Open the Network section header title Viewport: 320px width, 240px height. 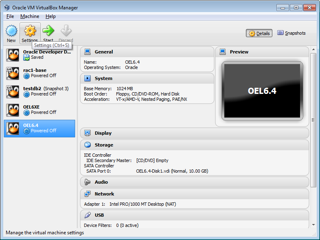coord(104,194)
